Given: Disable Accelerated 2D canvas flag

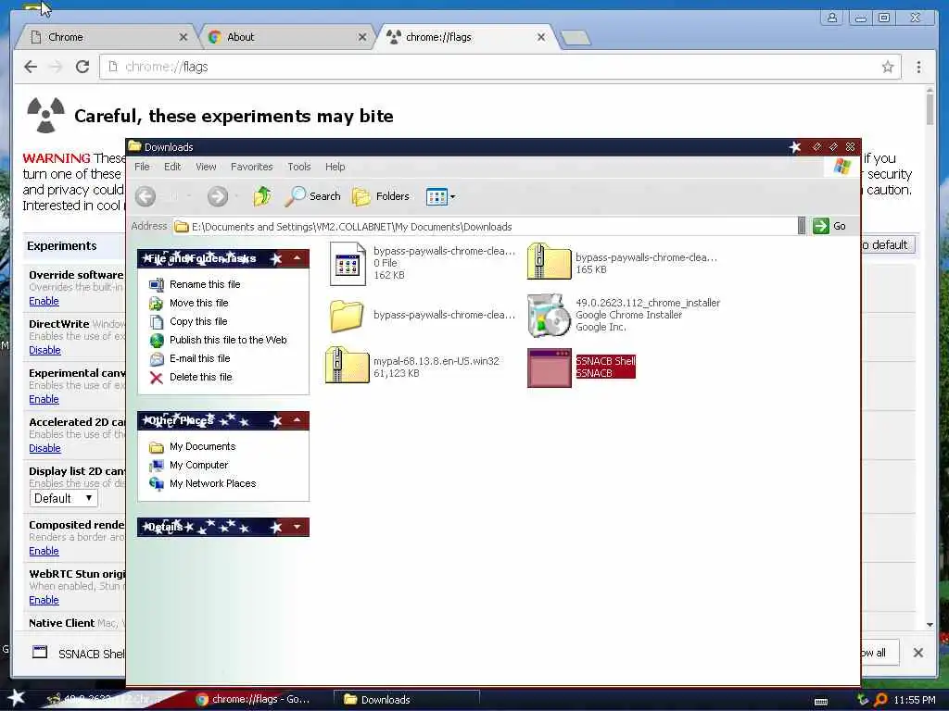Looking at the screenshot, I should point(44,448).
